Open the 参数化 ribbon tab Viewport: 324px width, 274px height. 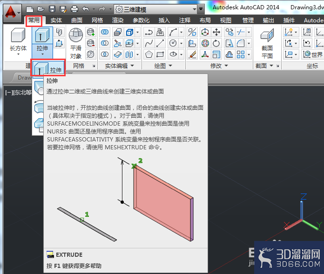pyautogui.click(x=141, y=20)
